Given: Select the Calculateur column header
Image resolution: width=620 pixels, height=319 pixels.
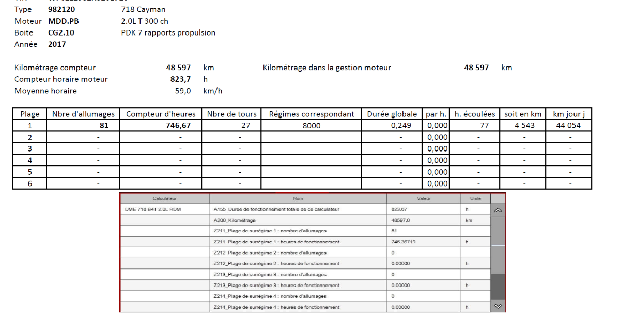Looking at the screenshot, I should click(165, 199).
